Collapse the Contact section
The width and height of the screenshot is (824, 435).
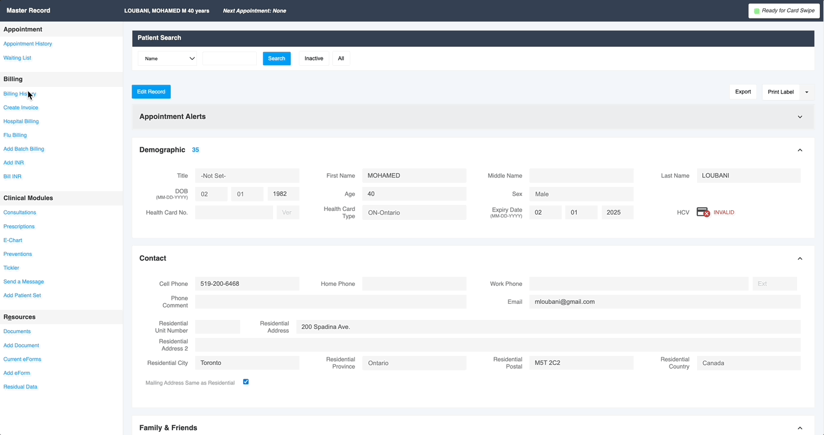tap(799, 258)
